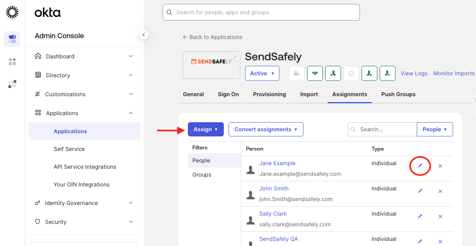Click the green import-users icon with the incoming arrow
Image resolution: width=476 pixels, height=246 pixels.
pyautogui.click(x=333, y=73)
